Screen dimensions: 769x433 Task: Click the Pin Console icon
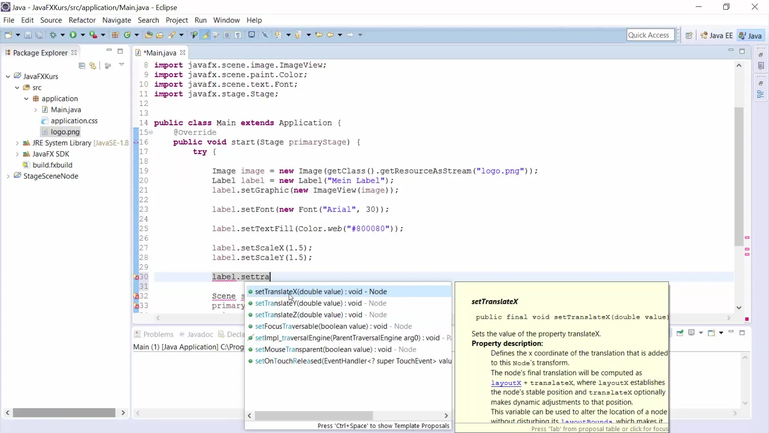click(x=680, y=333)
